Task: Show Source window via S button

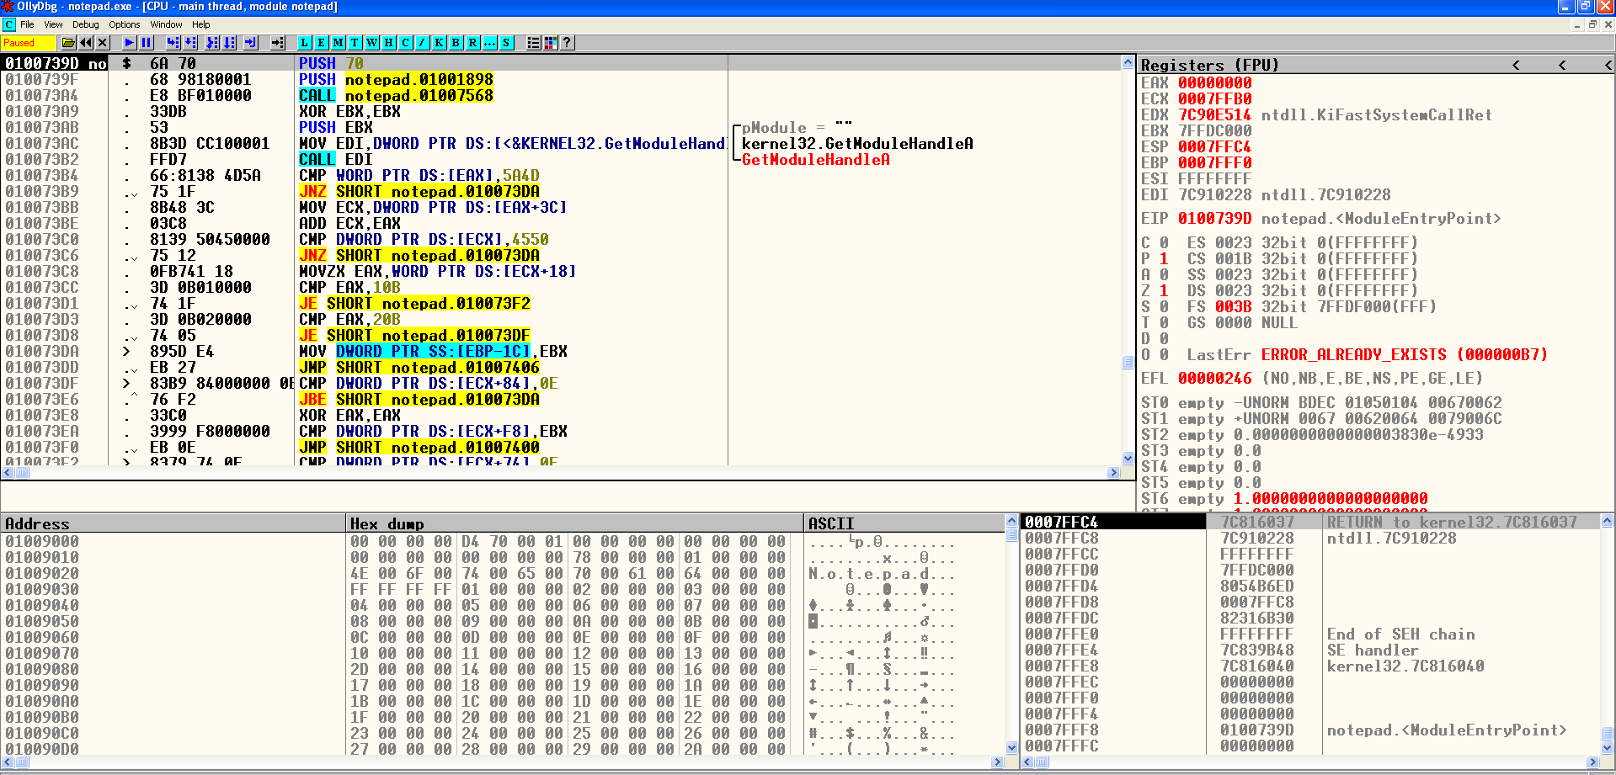Action: pos(506,42)
